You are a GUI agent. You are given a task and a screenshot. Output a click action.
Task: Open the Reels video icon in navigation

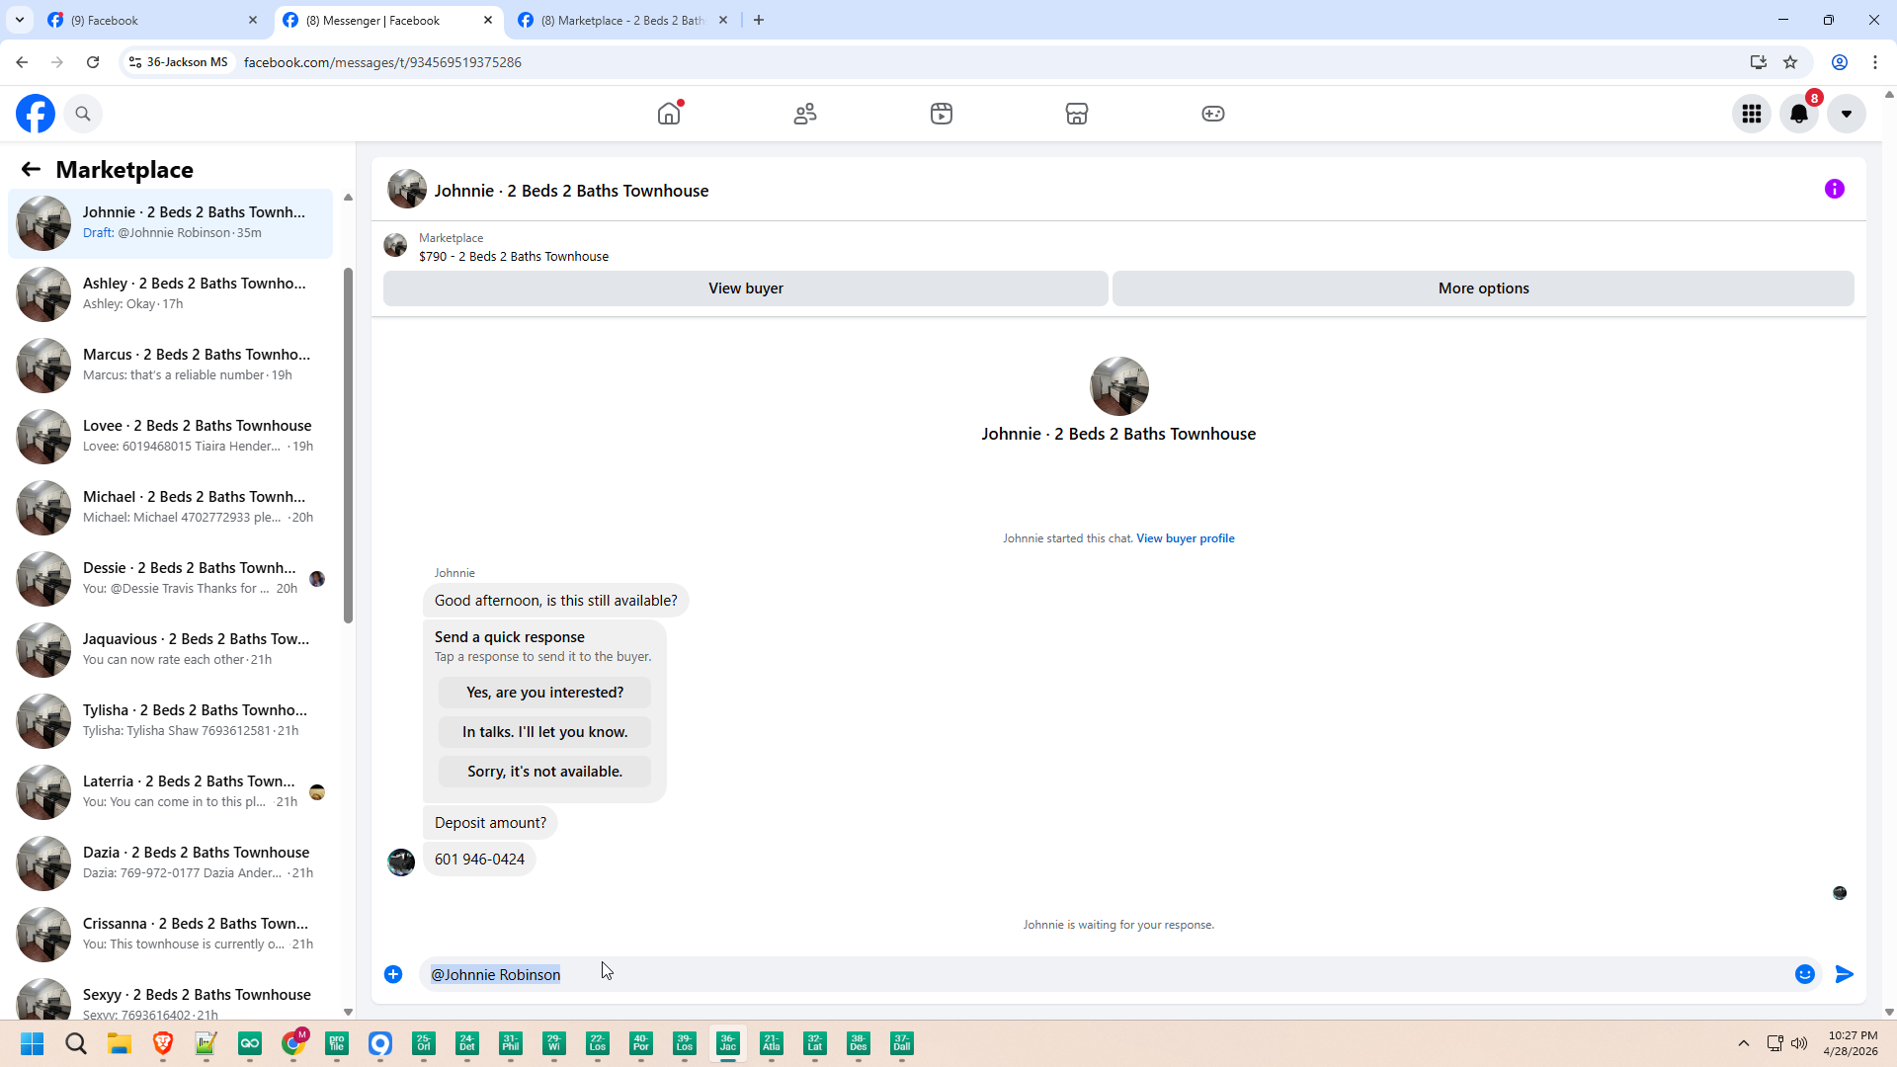(942, 114)
